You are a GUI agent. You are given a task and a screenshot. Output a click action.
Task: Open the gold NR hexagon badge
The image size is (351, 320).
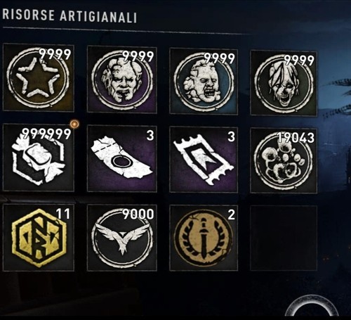click(x=39, y=237)
